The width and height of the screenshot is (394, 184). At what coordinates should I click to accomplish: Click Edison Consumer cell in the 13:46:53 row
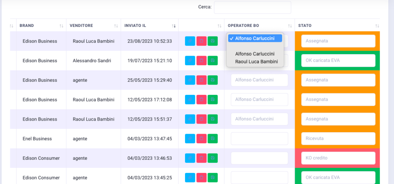point(41,158)
